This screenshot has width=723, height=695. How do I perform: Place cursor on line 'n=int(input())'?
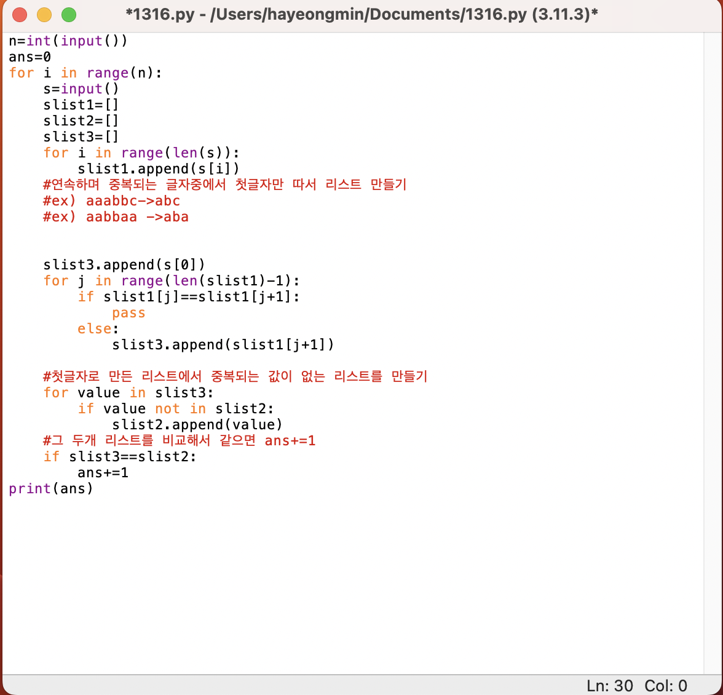[x=68, y=41]
